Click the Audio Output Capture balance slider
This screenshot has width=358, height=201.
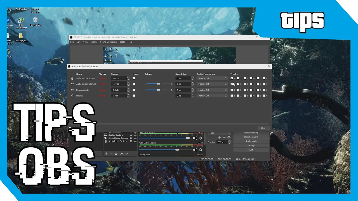(158, 84)
